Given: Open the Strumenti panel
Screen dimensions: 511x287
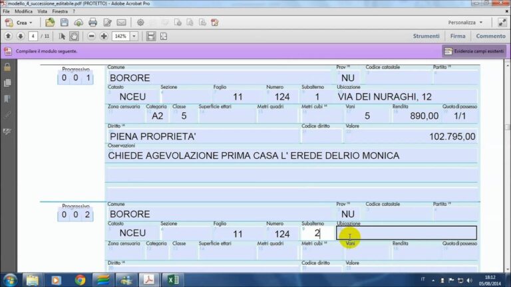Looking at the screenshot, I should click(x=426, y=36).
